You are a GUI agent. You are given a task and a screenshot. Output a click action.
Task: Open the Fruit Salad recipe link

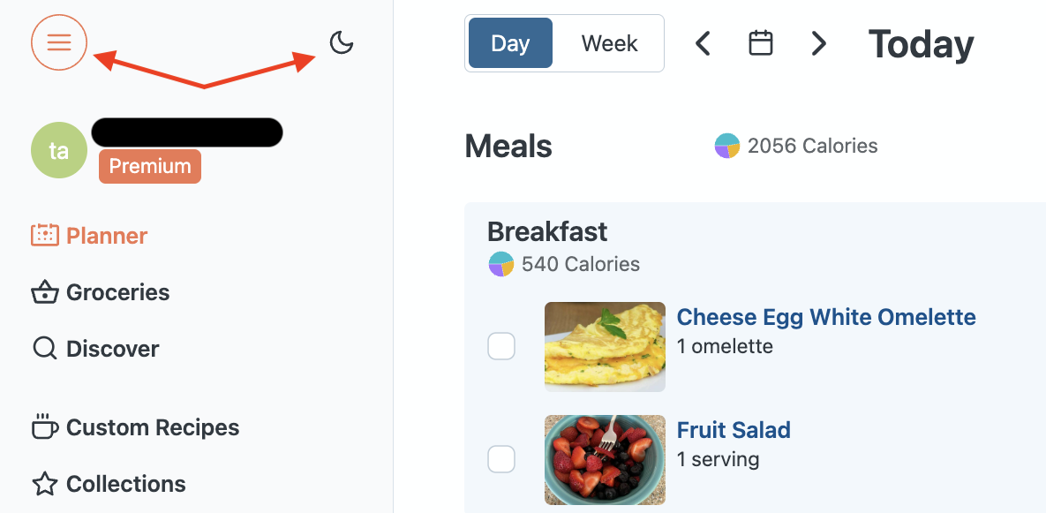coord(734,430)
